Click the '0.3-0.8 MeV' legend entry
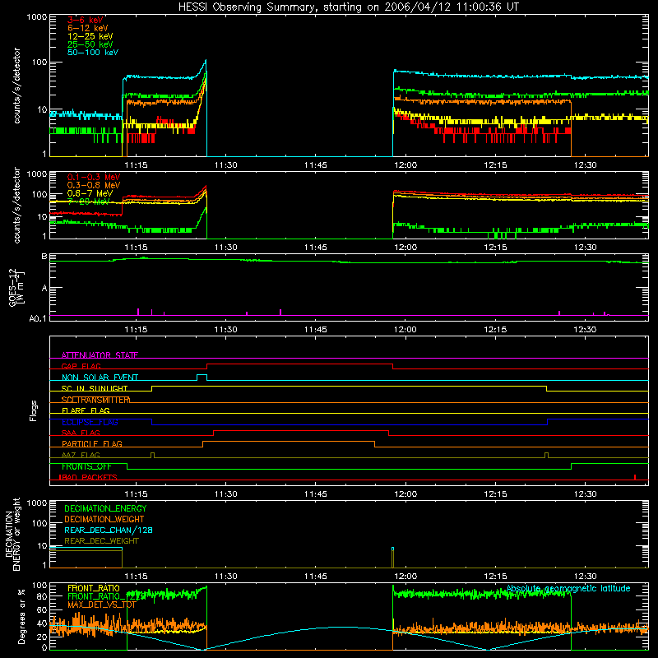This screenshot has width=658, height=658. click(x=94, y=185)
